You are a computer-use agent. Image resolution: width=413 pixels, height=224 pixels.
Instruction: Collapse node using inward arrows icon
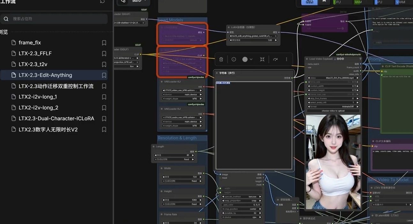262,59
